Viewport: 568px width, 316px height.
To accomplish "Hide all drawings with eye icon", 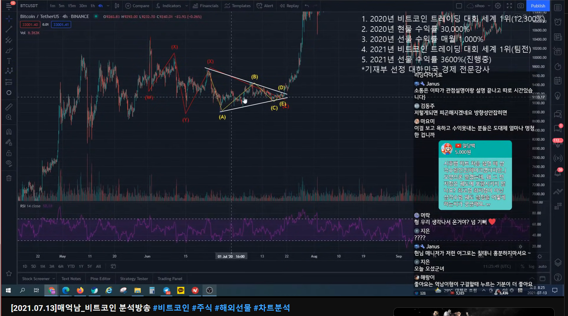I will click(9, 164).
